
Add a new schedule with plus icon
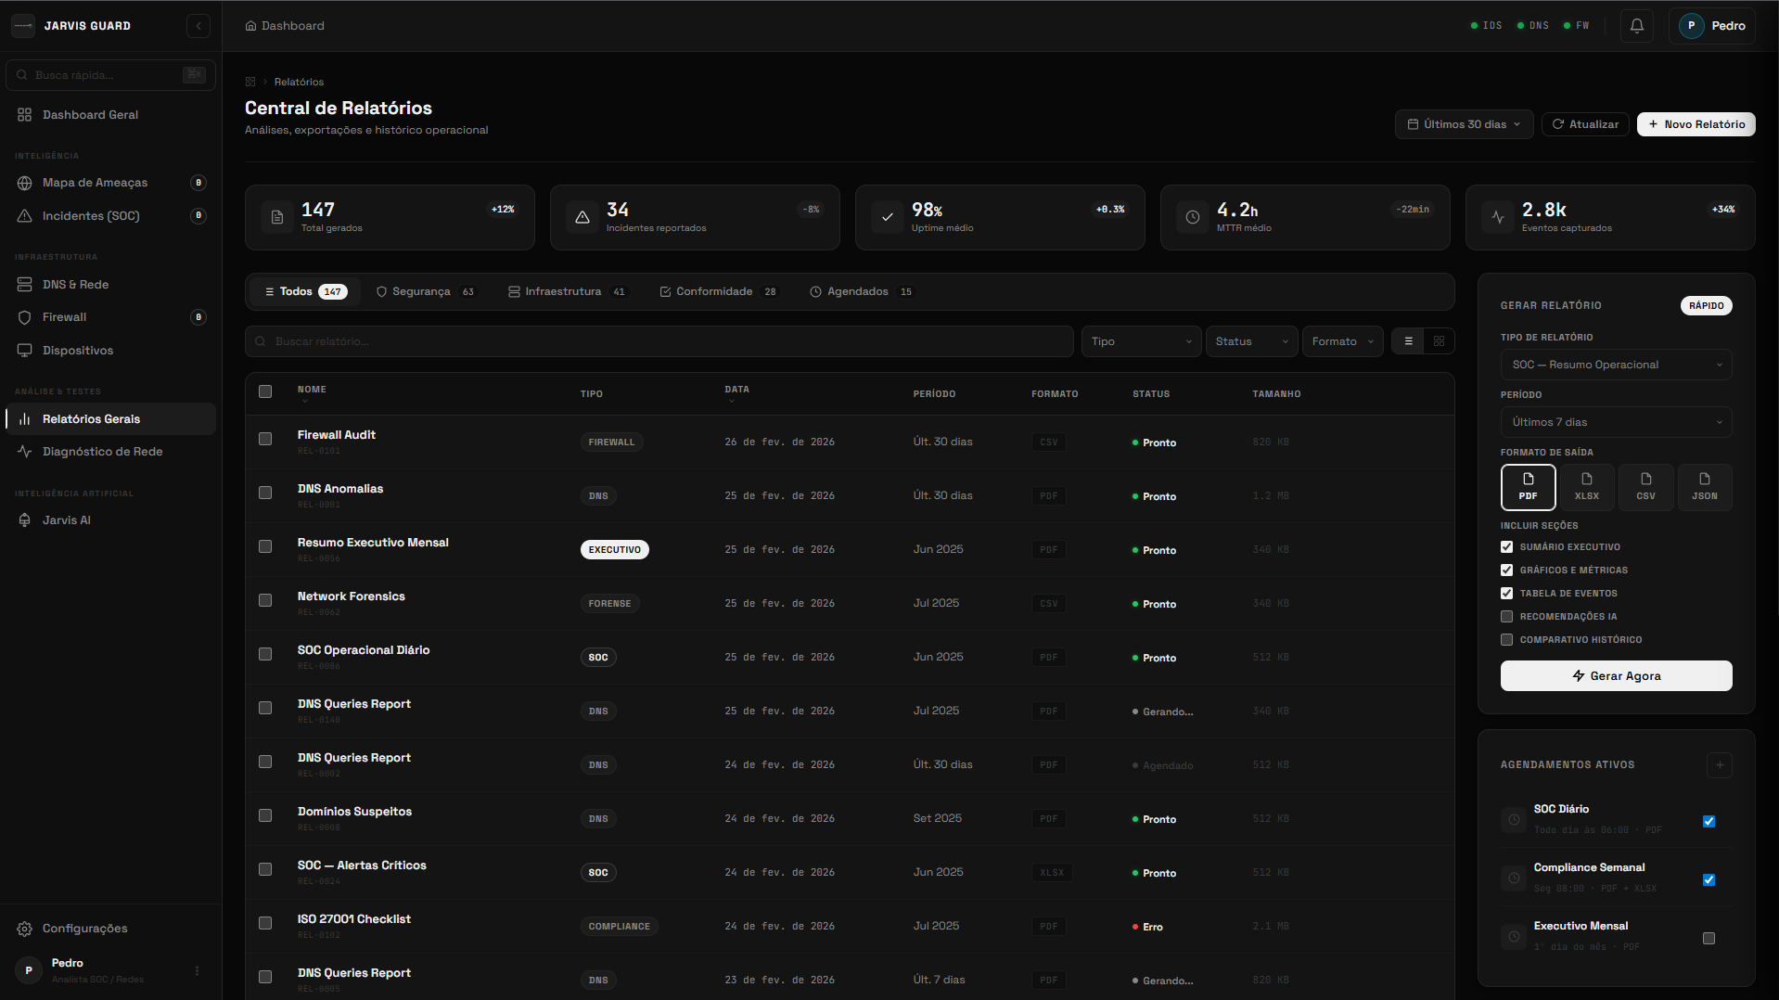pos(1719,765)
